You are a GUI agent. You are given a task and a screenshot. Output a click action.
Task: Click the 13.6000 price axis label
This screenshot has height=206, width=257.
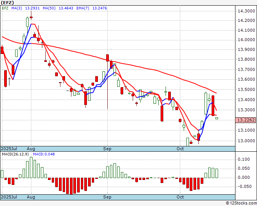[x=246, y=79]
